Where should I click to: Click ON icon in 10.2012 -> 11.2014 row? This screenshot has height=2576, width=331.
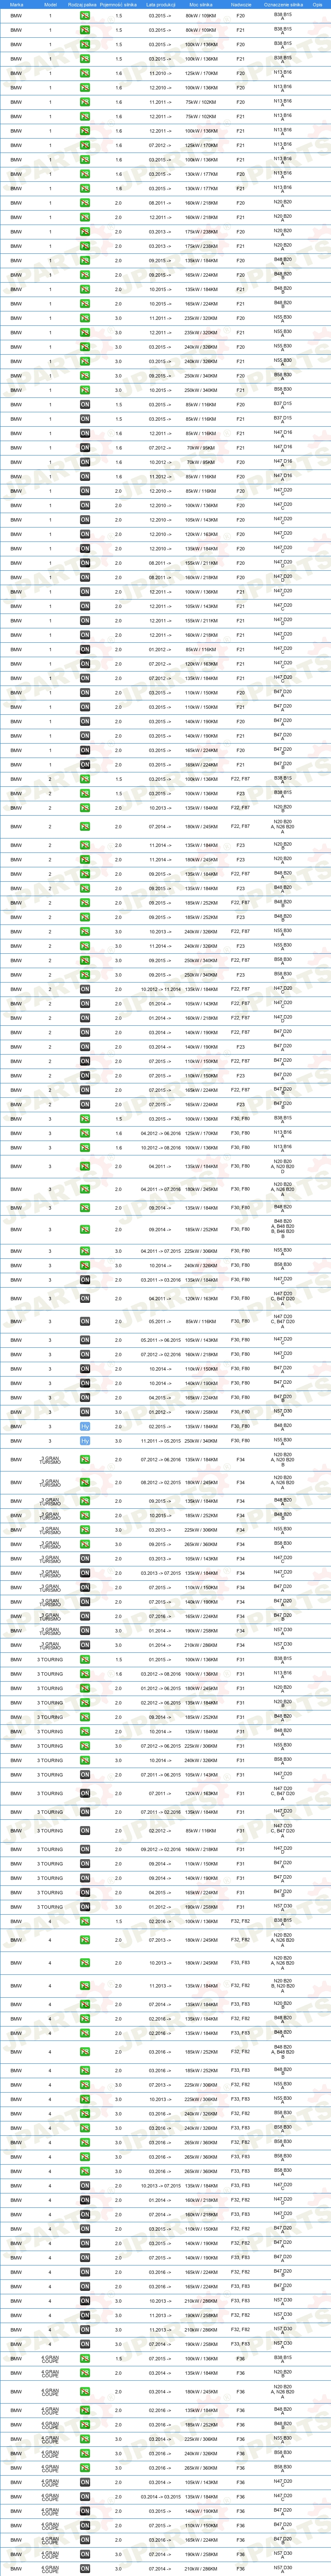coord(85,989)
